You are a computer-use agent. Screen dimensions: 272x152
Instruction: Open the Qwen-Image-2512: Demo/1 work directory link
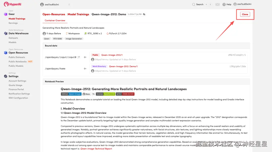(x=123, y=66)
